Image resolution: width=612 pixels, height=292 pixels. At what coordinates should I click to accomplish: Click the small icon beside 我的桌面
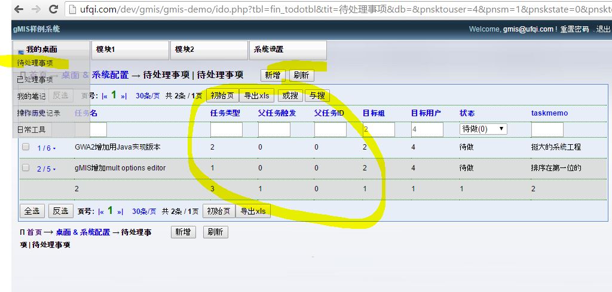tap(21, 52)
